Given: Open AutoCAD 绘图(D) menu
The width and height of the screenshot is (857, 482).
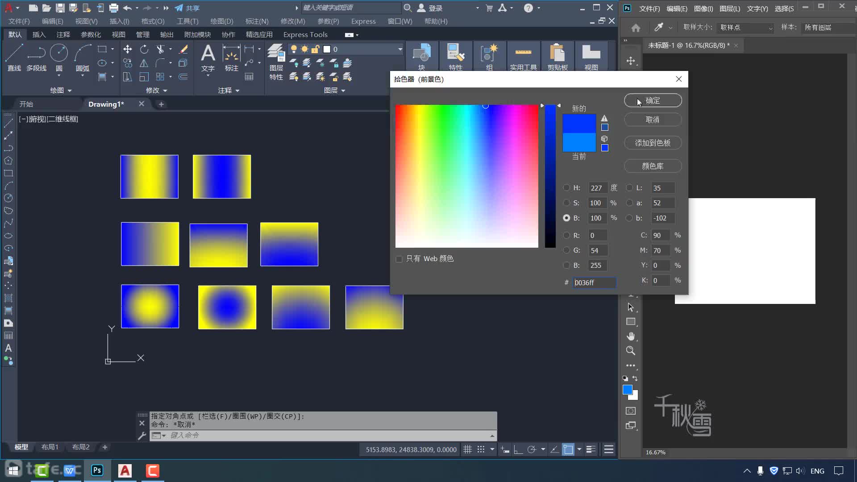Looking at the screenshot, I should [x=222, y=21].
